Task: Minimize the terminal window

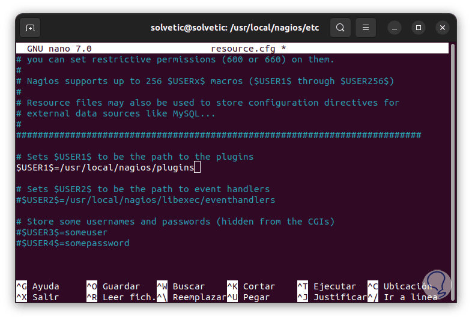Action: click(395, 28)
